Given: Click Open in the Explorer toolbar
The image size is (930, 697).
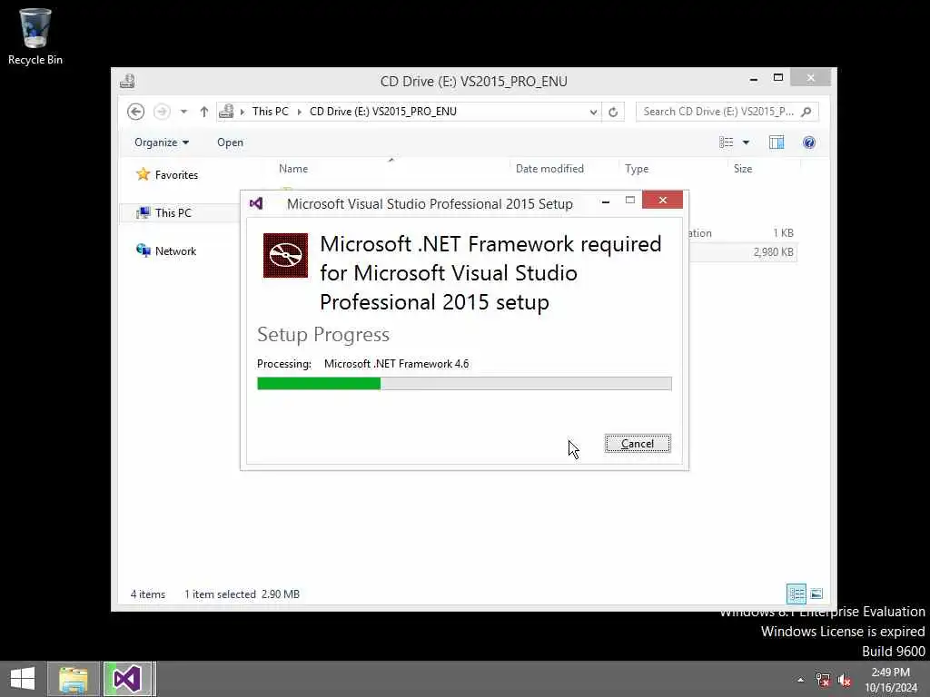Looking at the screenshot, I should [230, 142].
